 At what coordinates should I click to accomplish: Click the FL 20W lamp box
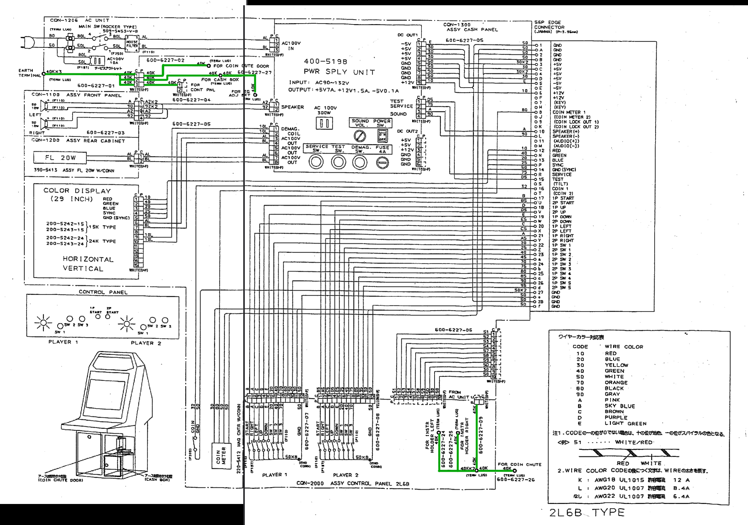click(60, 158)
